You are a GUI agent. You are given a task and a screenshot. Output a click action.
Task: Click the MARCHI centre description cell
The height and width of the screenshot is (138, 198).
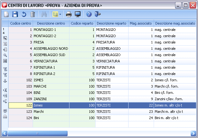click(51, 86)
